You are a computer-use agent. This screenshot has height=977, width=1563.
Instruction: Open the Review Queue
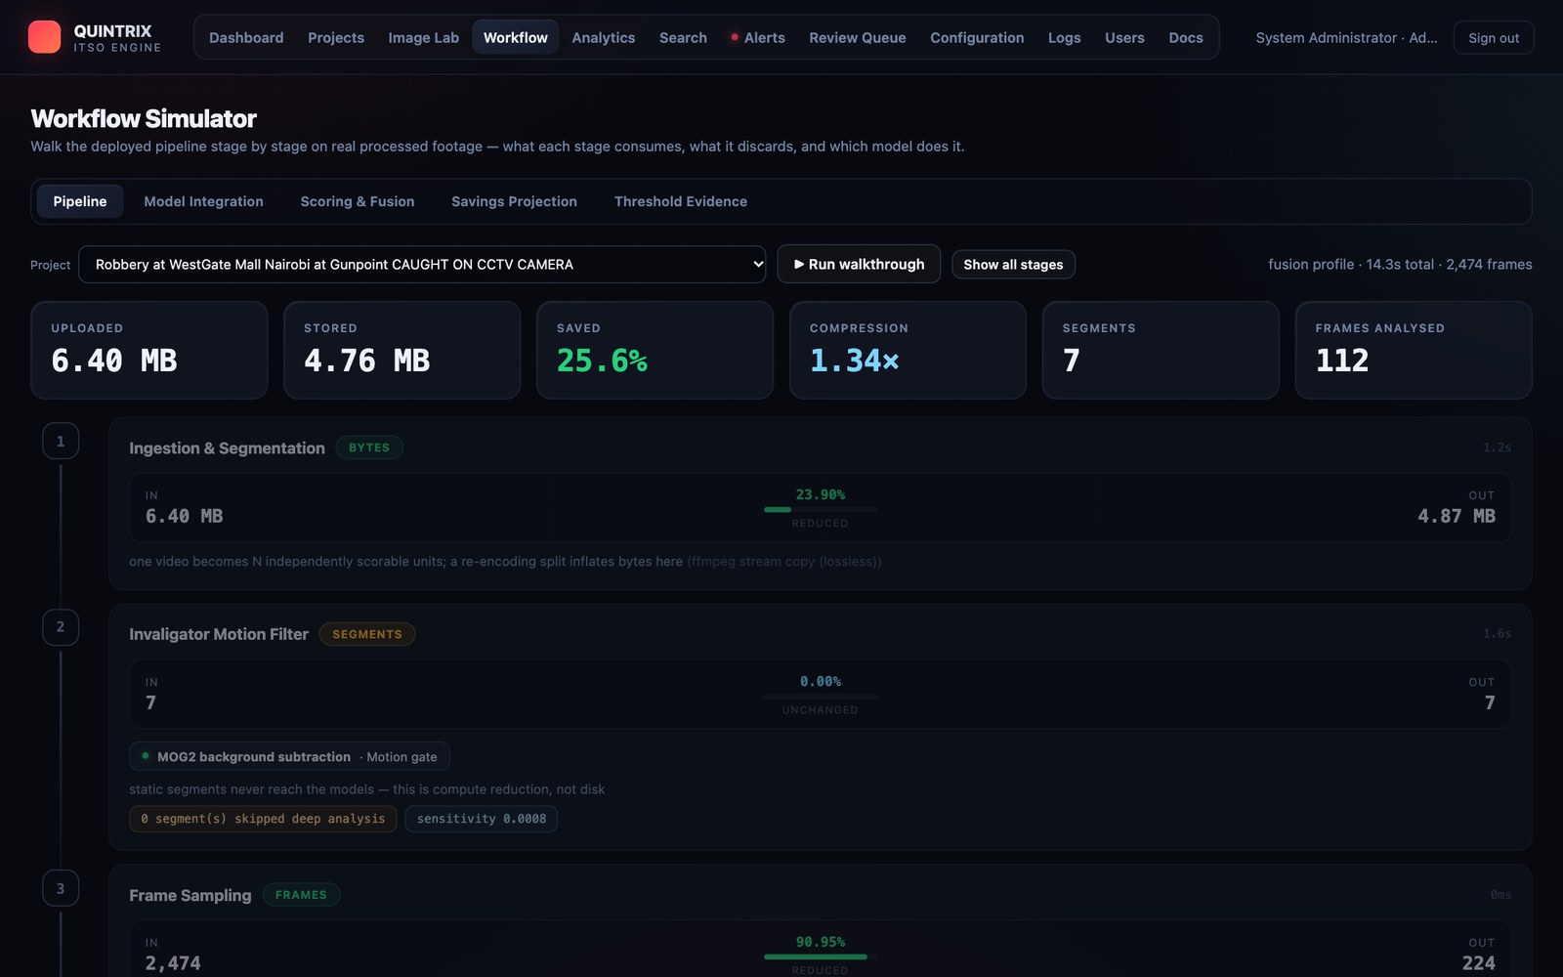pos(857,37)
